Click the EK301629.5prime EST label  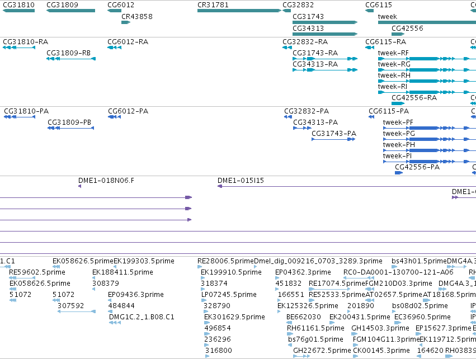pos(234,317)
